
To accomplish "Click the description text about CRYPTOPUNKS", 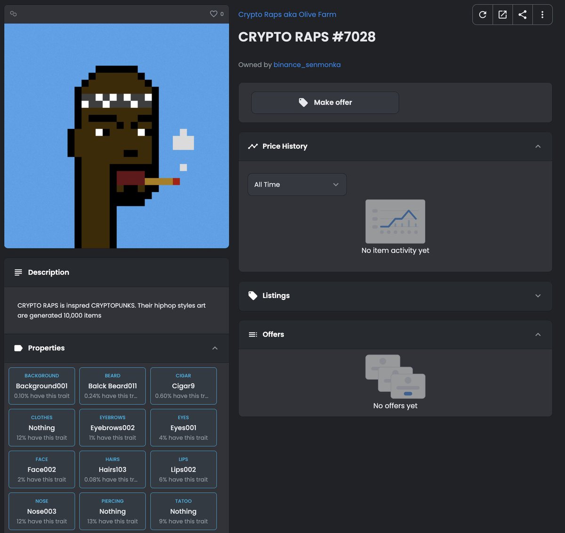I will coord(112,310).
